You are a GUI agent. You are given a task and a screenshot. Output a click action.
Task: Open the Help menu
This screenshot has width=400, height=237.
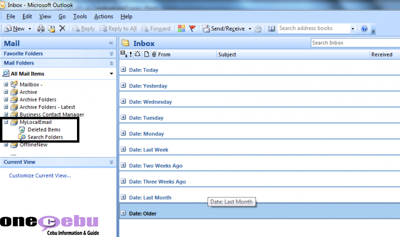[126, 16]
